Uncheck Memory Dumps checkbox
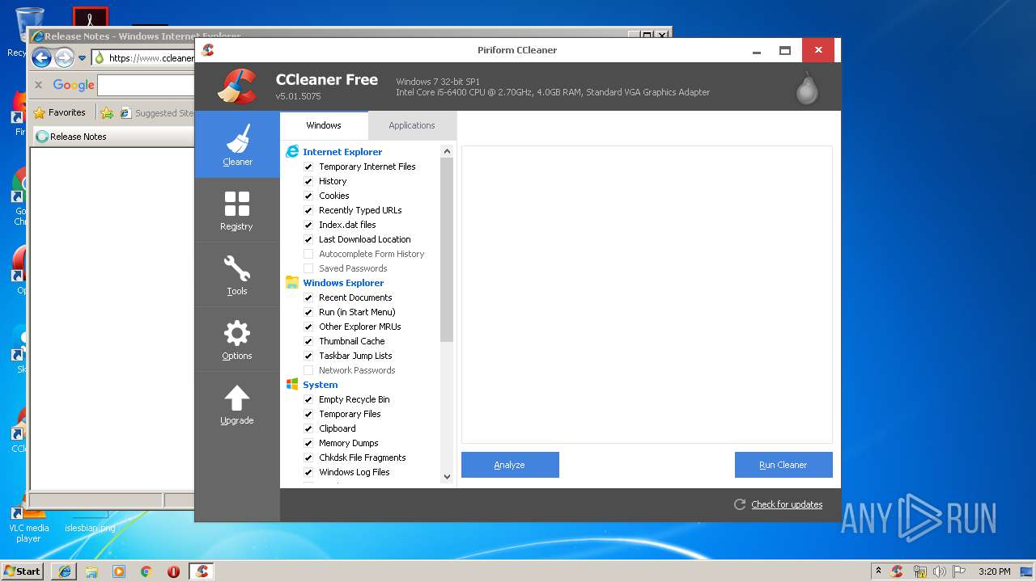 click(x=308, y=443)
